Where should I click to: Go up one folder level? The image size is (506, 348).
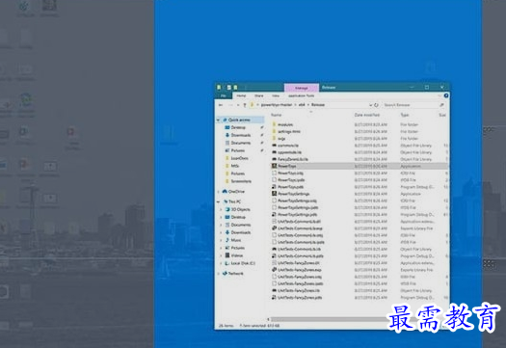pos(245,105)
